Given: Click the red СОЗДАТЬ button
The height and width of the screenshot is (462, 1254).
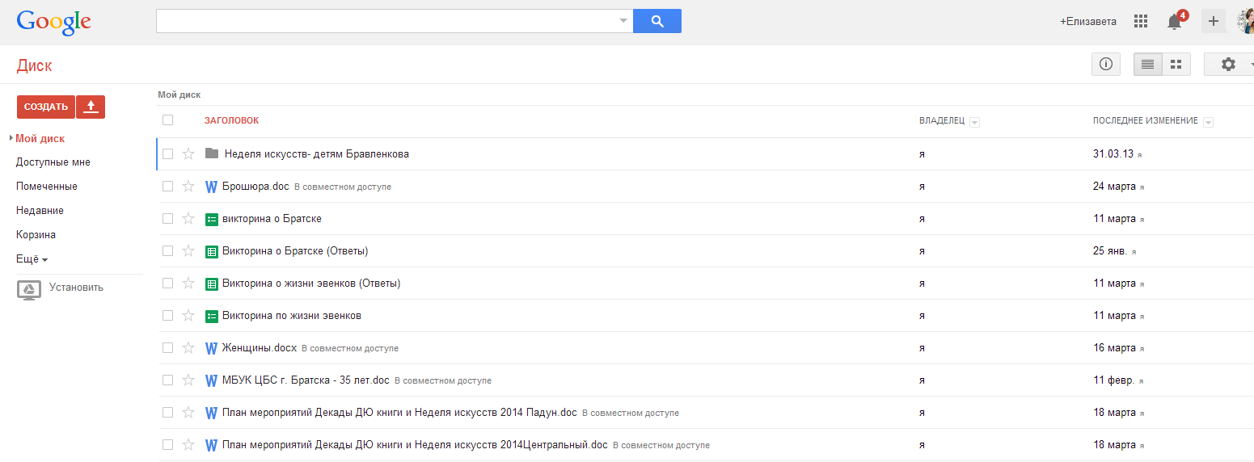Looking at the screenshot, I should [x=46, y=107].
